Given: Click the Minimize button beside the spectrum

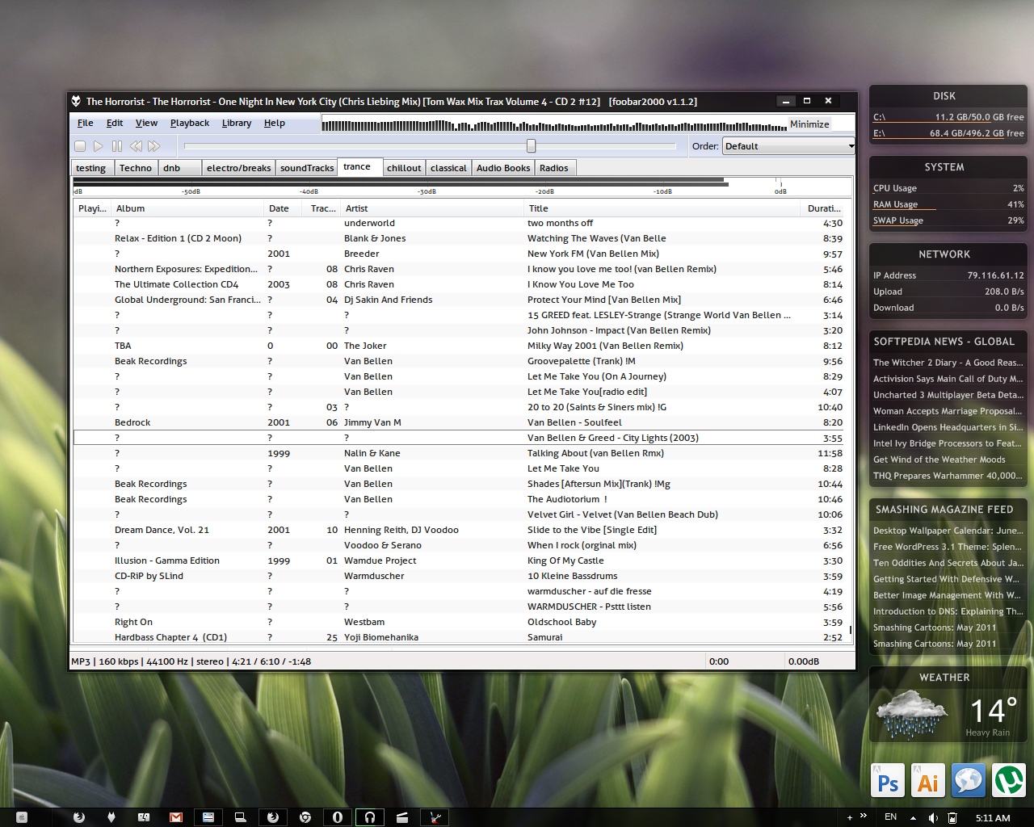Looking at the screenshot, I should (809, 124).
